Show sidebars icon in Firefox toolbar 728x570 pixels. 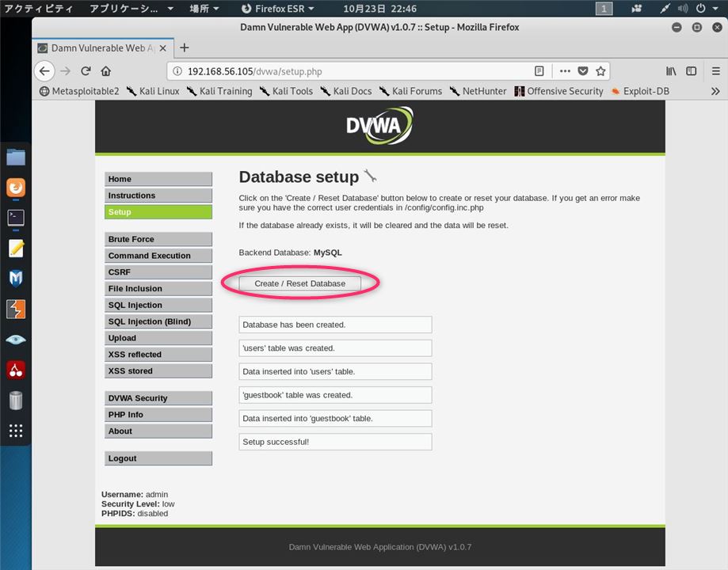692,71
